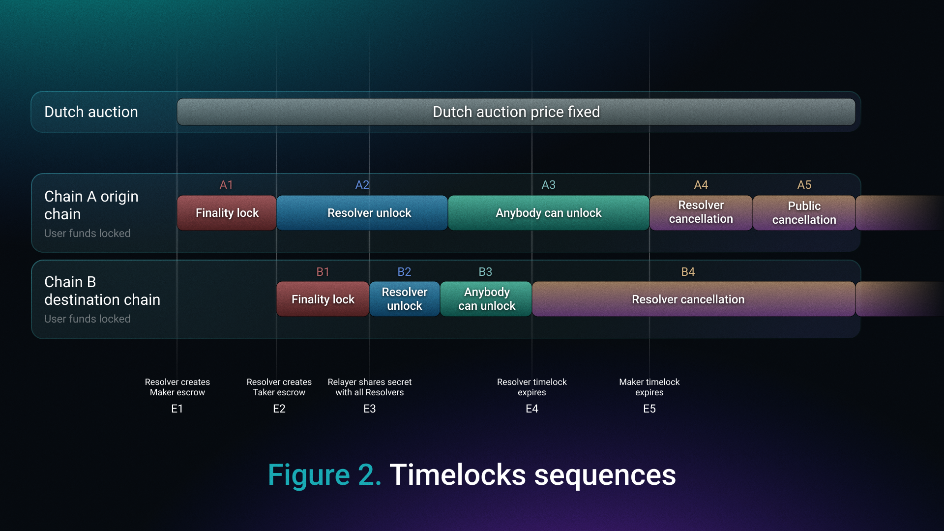Click the A5 phase label

[x=804, y=185]
